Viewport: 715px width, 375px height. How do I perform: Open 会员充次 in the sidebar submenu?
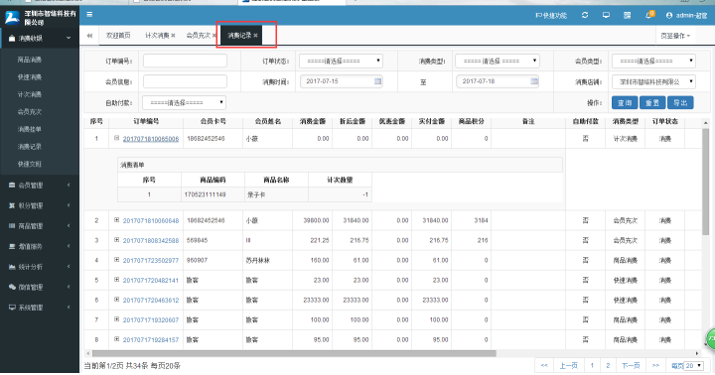point(30,112)
